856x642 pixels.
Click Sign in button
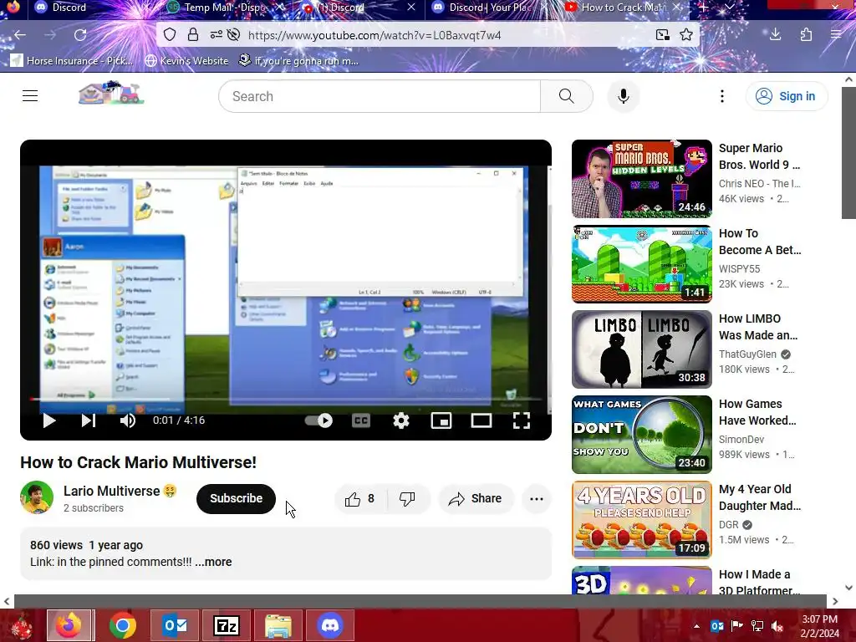click(786, 96)
